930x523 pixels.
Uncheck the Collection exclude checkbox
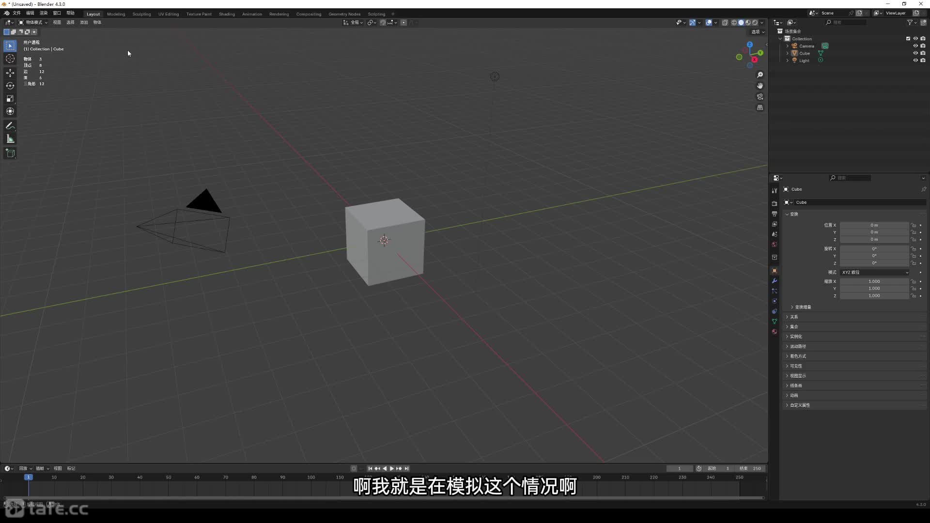(908, 39)
